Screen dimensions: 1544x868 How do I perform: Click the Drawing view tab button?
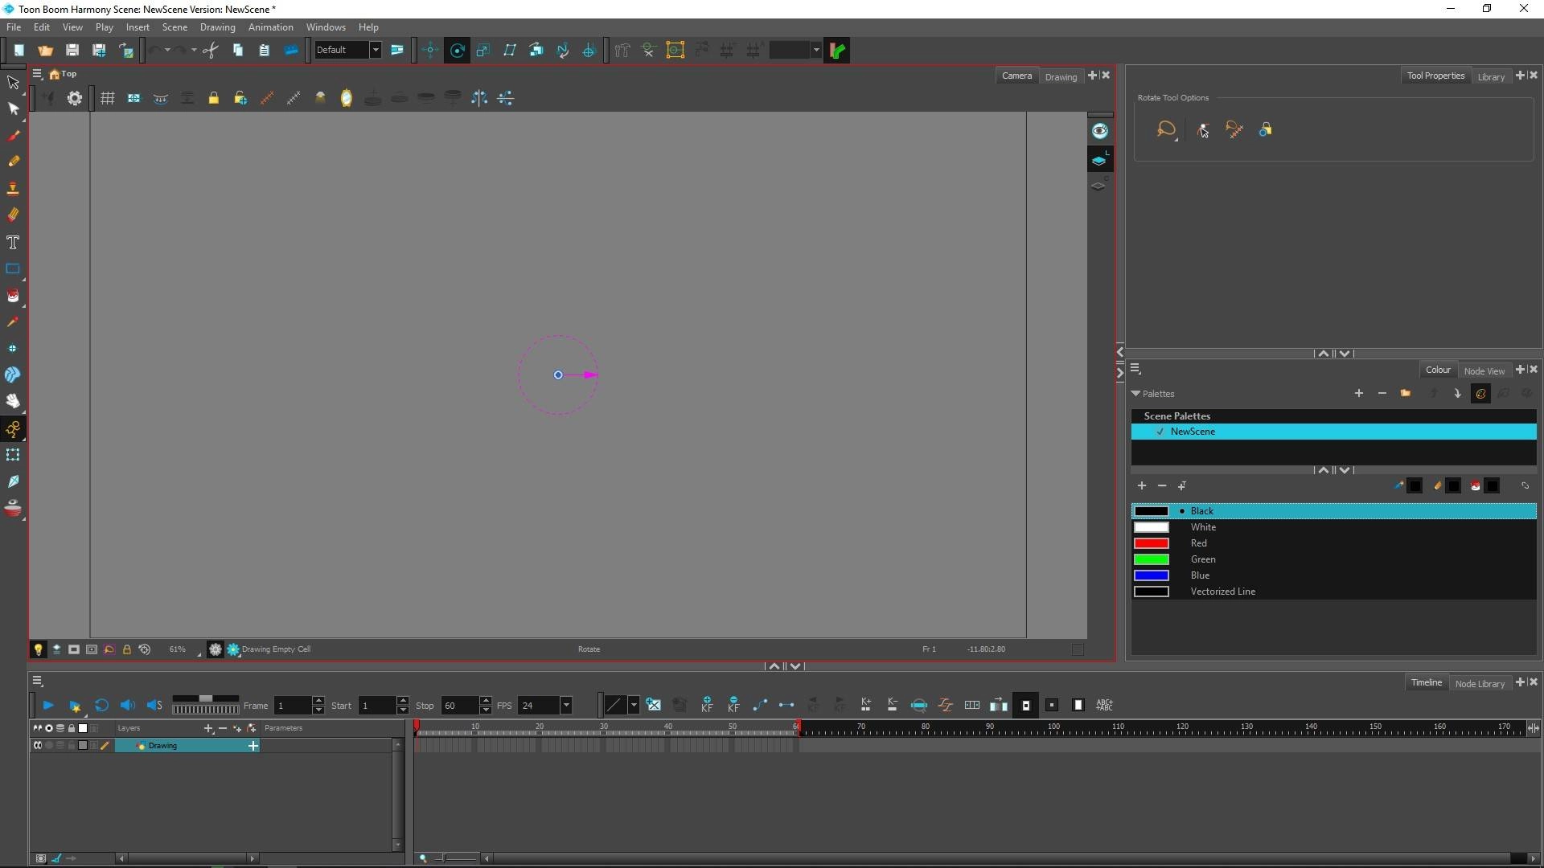point(1061,76)
